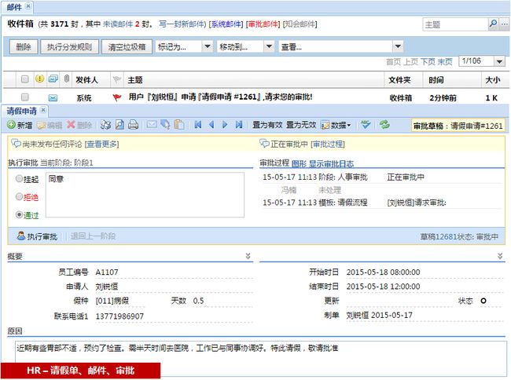Viewport: 511px width, 380px height.
Task: Go to last record arrow icon
Action: [239, 125]
